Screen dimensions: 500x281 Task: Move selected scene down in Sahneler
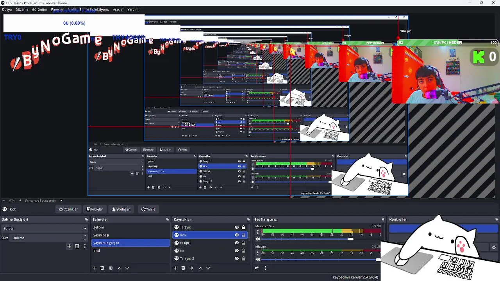point(127,268)
